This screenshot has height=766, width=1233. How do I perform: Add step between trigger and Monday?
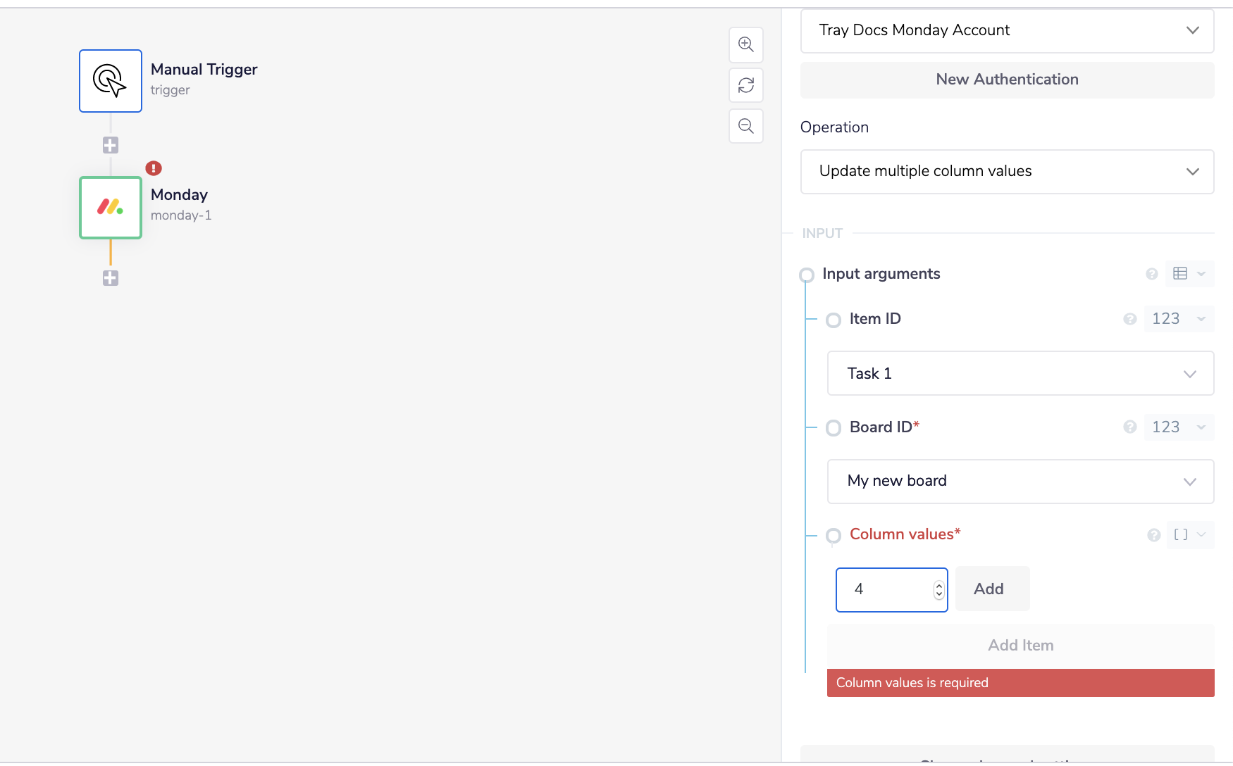tap(111, 145)
